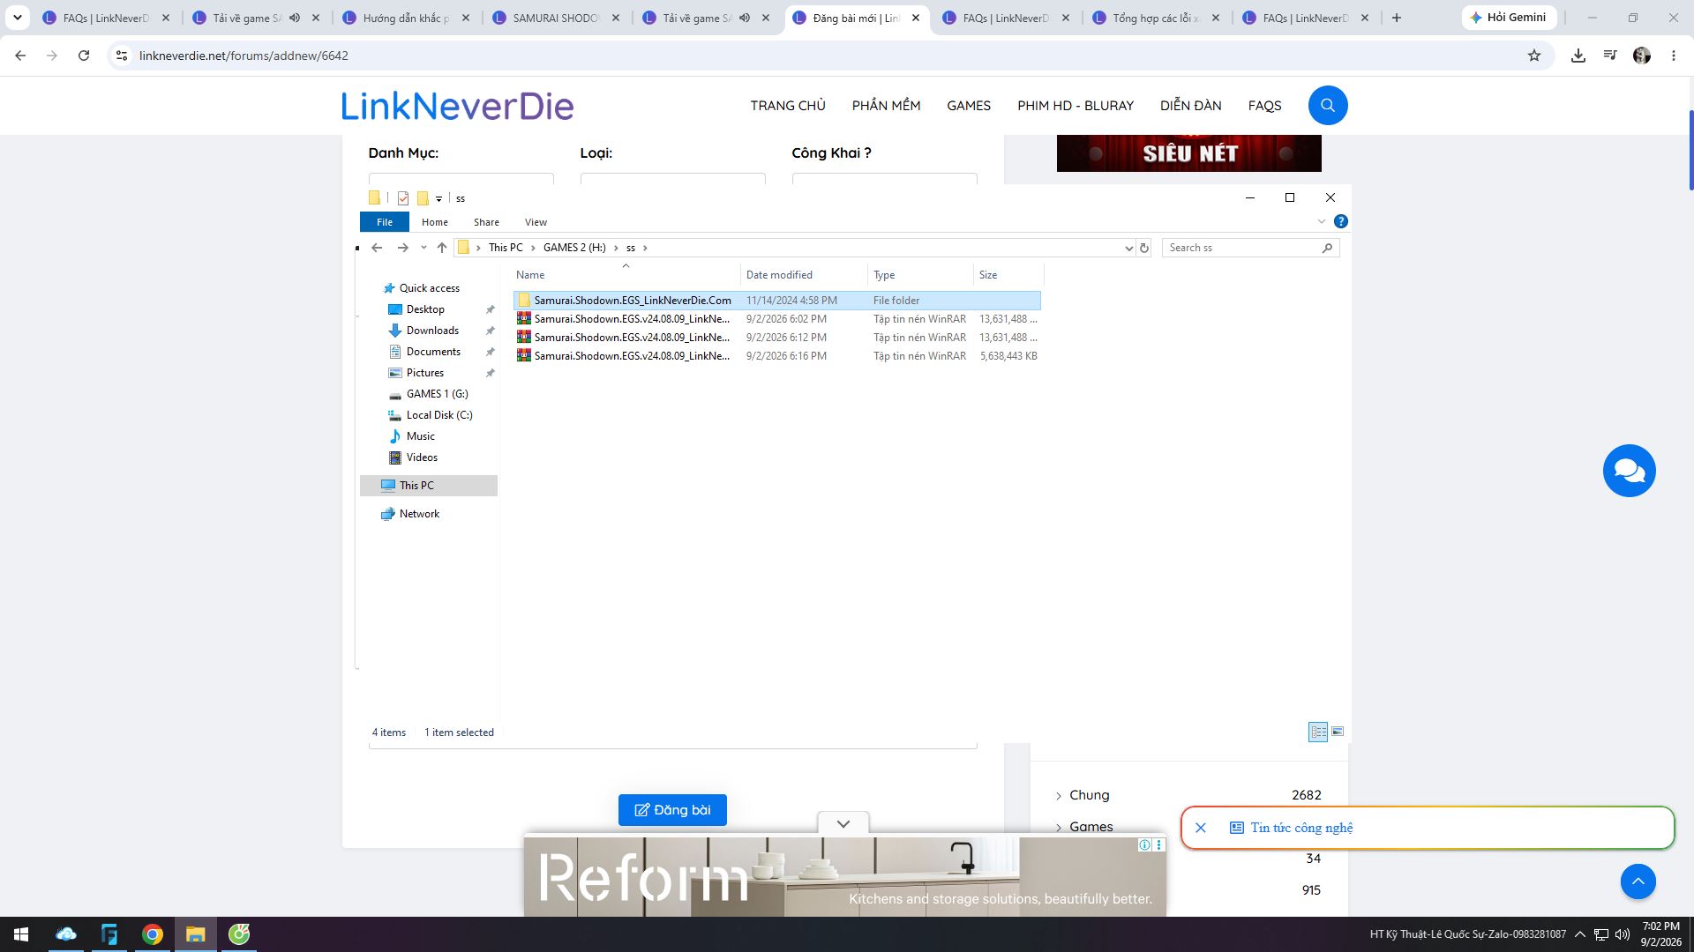Switch to the 'SAMURAI SHODOWN' Chrome tab

click(x=558, y=18)
